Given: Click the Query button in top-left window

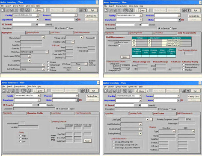Looking at the screenshot, I should (x=39, y=10).
